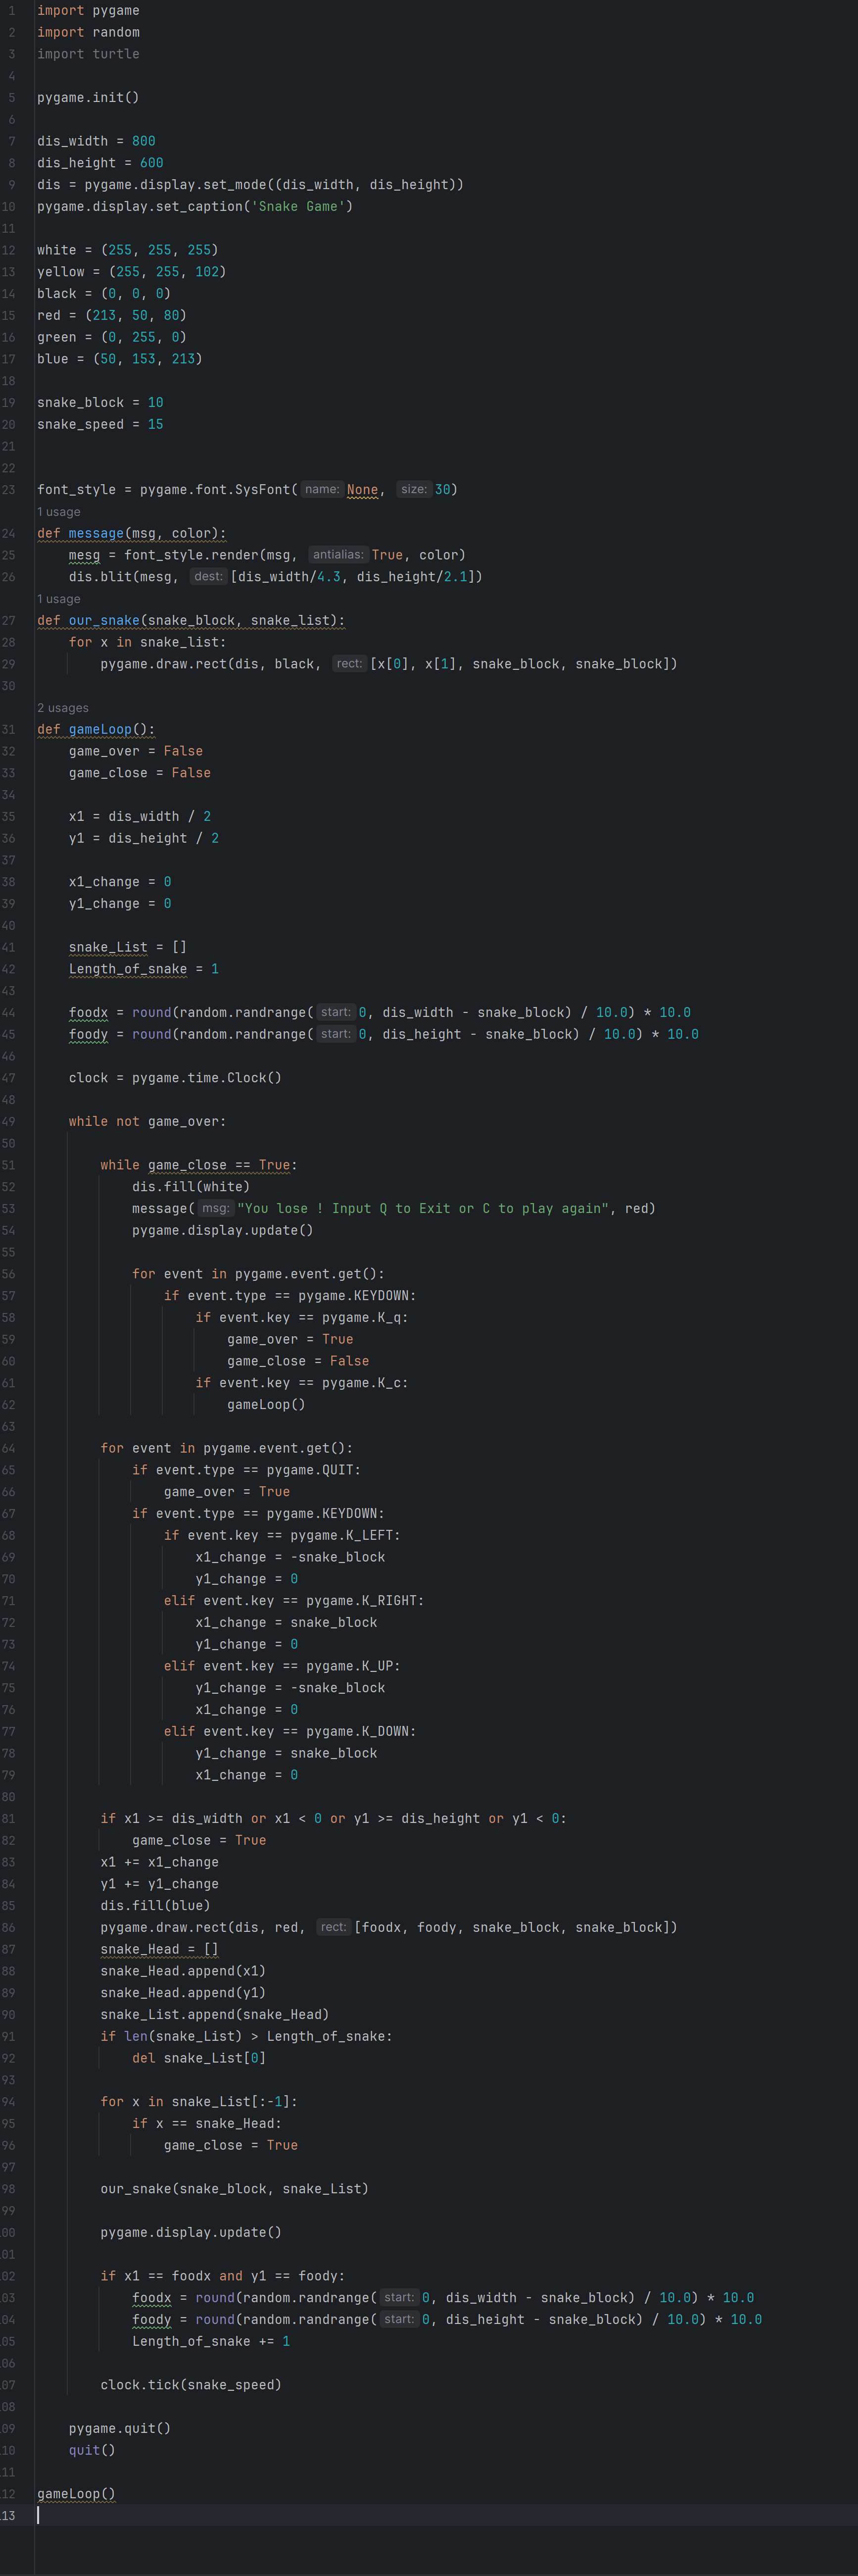Click the 'dis.fill(white)' call
858x2576 pixels.
pyautogui.click(x=191, y=1187)
